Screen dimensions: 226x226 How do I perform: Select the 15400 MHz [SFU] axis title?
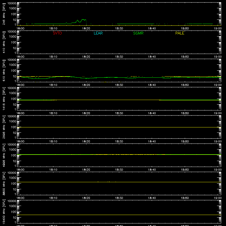pos(4,212)
